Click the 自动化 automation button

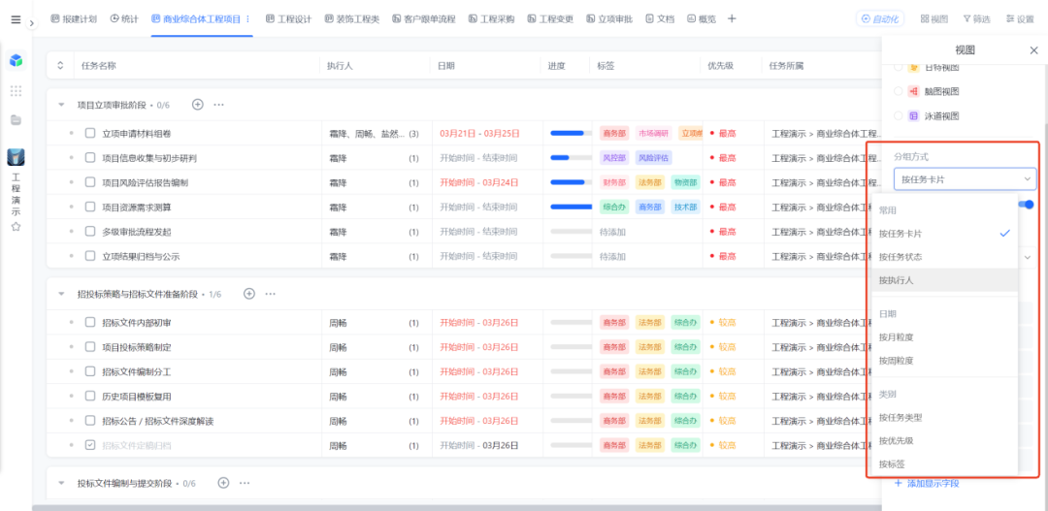click(x=879, y=18)
